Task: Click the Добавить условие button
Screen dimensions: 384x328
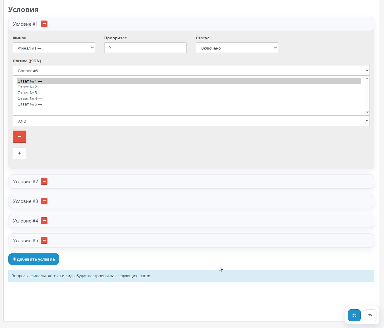Action: click(34, 259)
